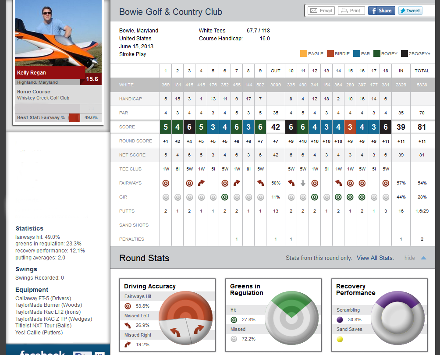This screenshot has width=440, height=355.
Task: Click green GIR icon on hole 12
Action: [315, 197]
